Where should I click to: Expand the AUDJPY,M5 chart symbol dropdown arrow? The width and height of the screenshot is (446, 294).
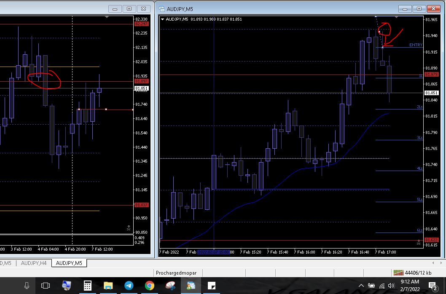pyautogui.click(x=163, y=19)
